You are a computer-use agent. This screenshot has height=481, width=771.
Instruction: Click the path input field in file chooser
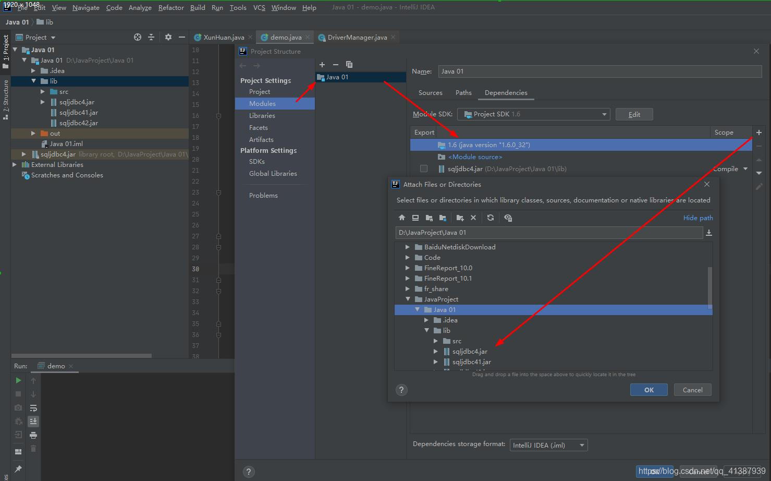pos(548,233)
